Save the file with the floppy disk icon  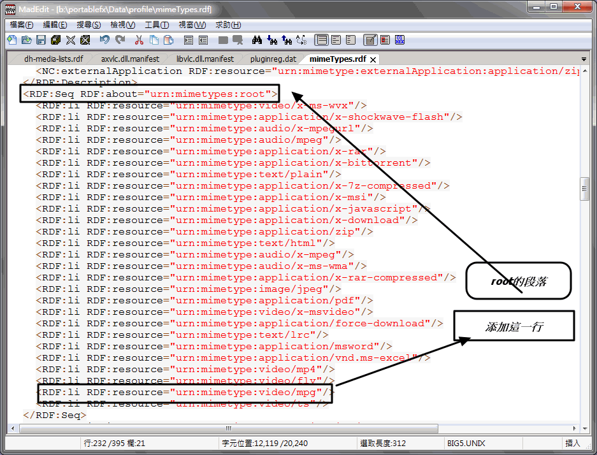point(41,40)
